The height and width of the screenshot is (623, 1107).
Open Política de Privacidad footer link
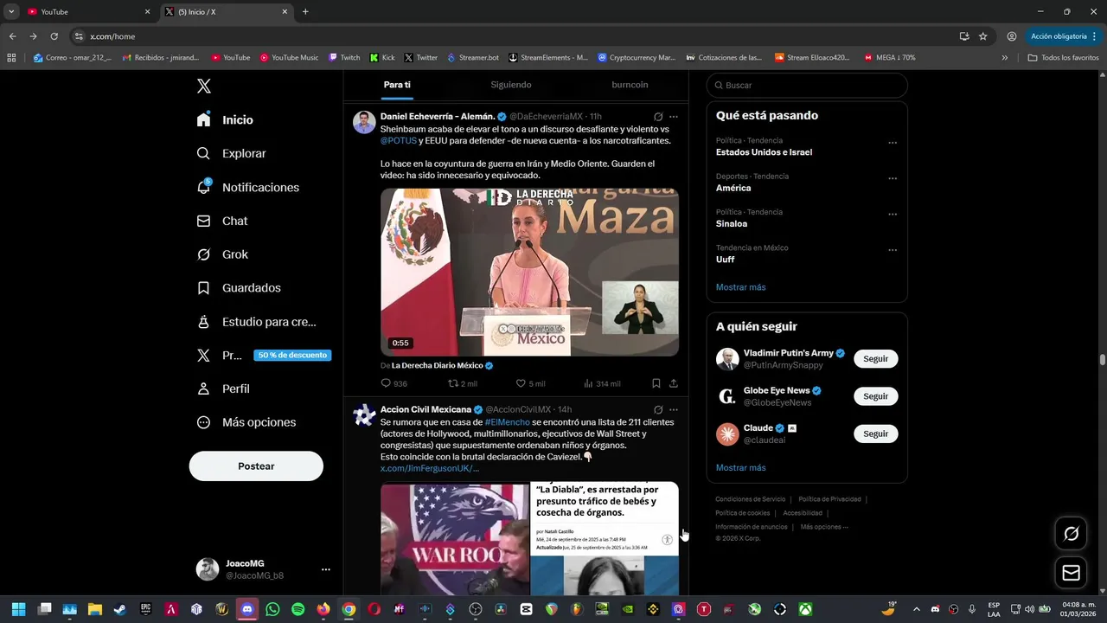pos(829,499)
